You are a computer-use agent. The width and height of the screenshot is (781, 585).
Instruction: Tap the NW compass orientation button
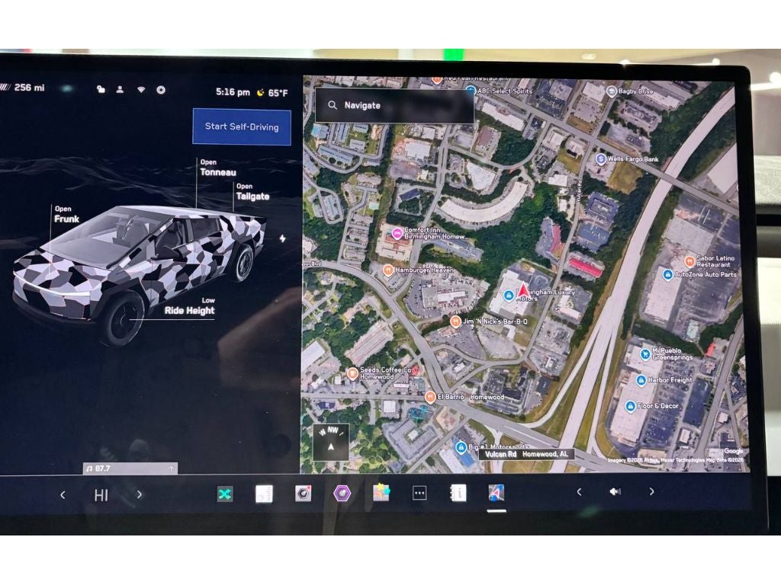click(330, 442)
